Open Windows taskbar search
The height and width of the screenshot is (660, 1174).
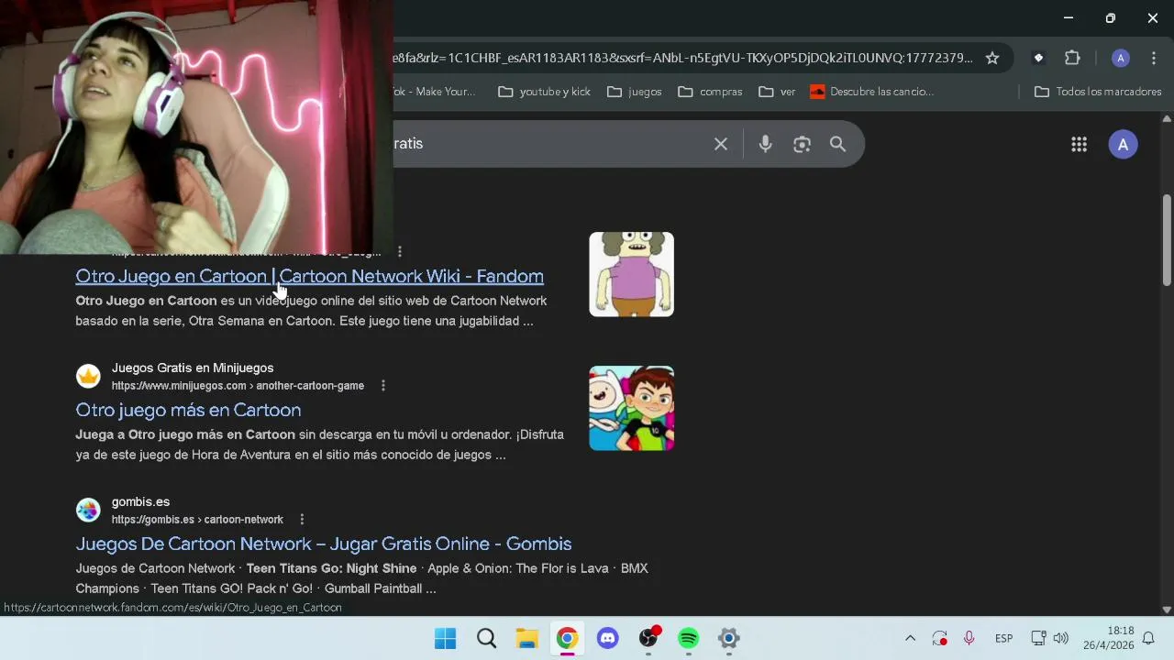[486, 638]
